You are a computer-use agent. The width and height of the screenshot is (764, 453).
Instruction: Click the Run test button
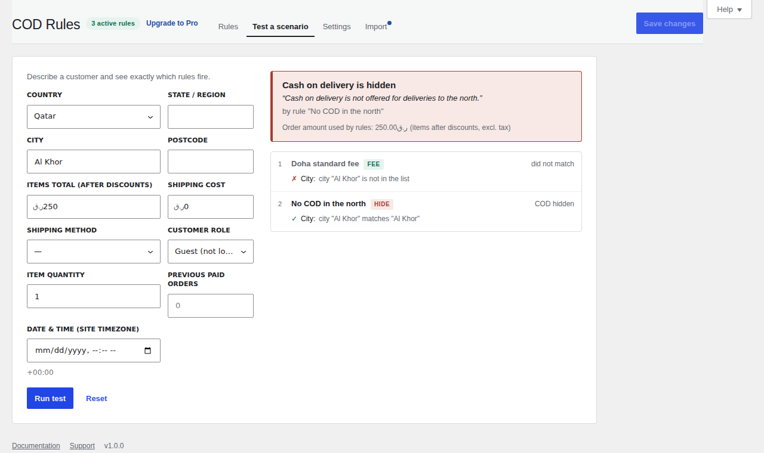[x=50, y=398]
